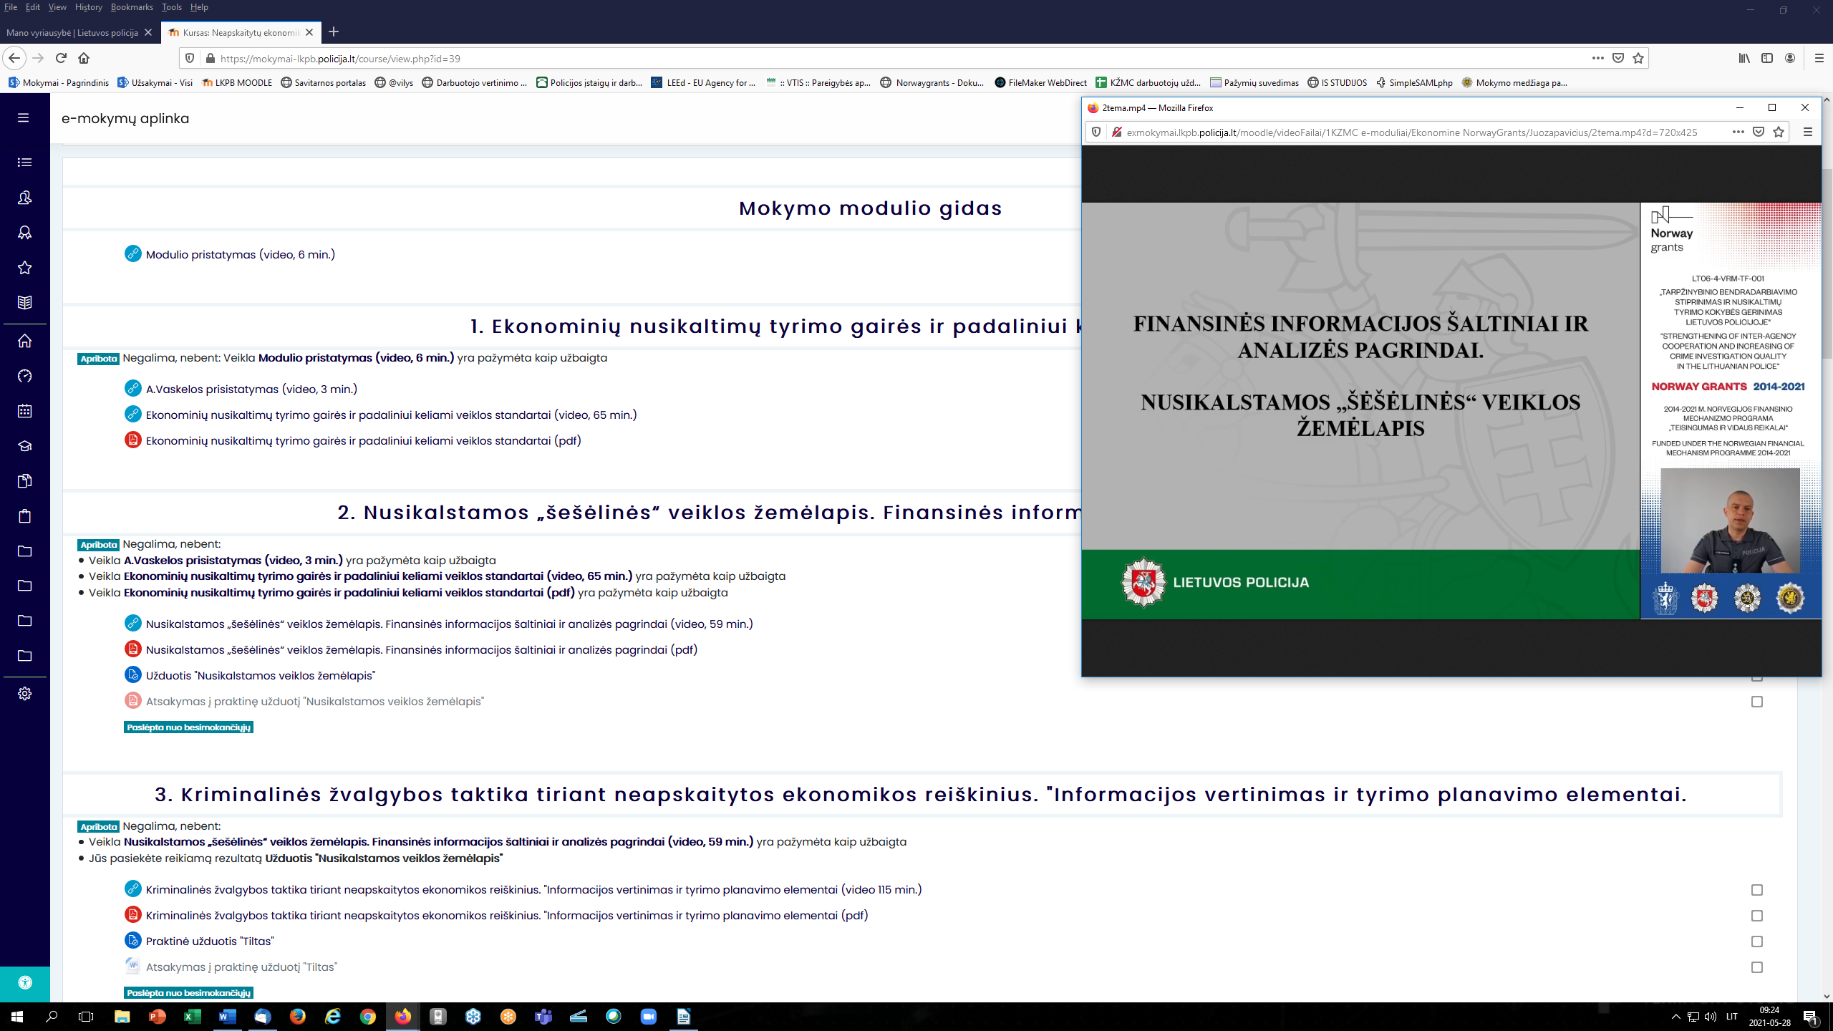Open the dashboard gauge icon in the sidebar
The width and height of the screenshot is (1833, 1031).
(24, 376)
